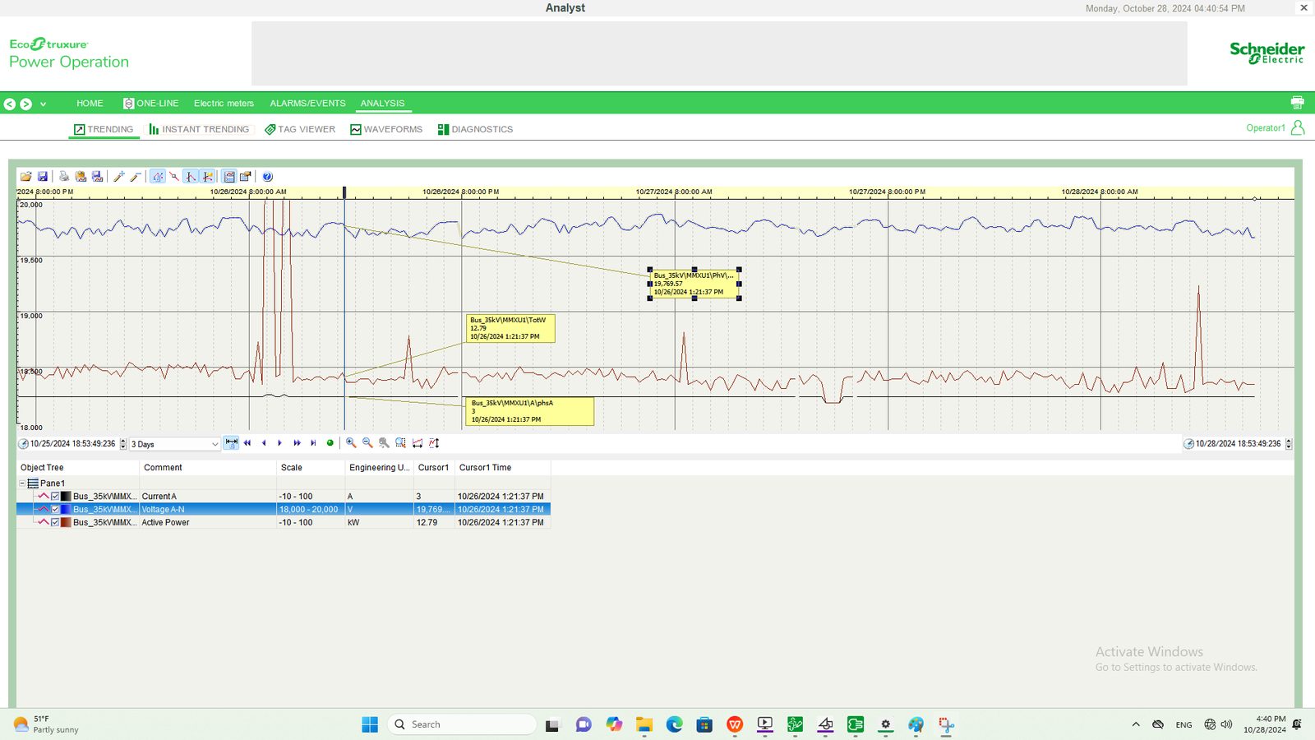Switch to the WAVEFORMS sub-tab
The image size is (1315, 740).
[x=386, y=129]
